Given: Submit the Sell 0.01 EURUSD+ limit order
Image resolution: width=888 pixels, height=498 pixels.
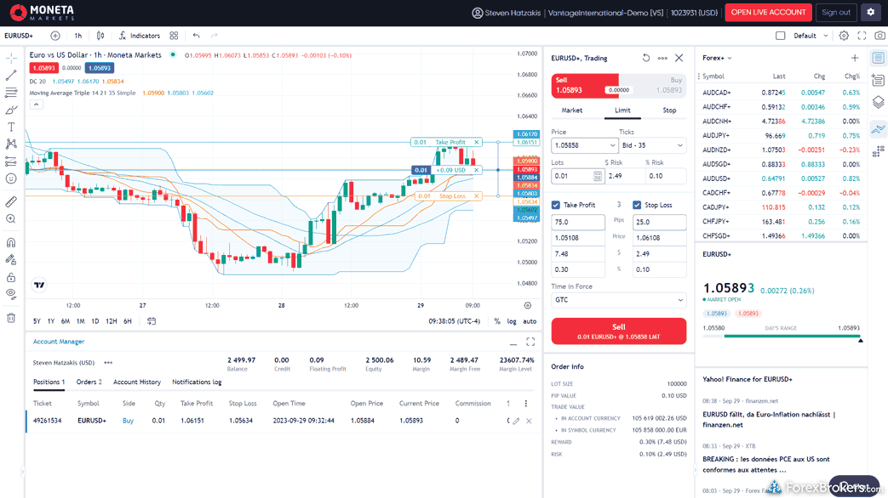Looking at the screenshot, I should [x=619, y=331].
